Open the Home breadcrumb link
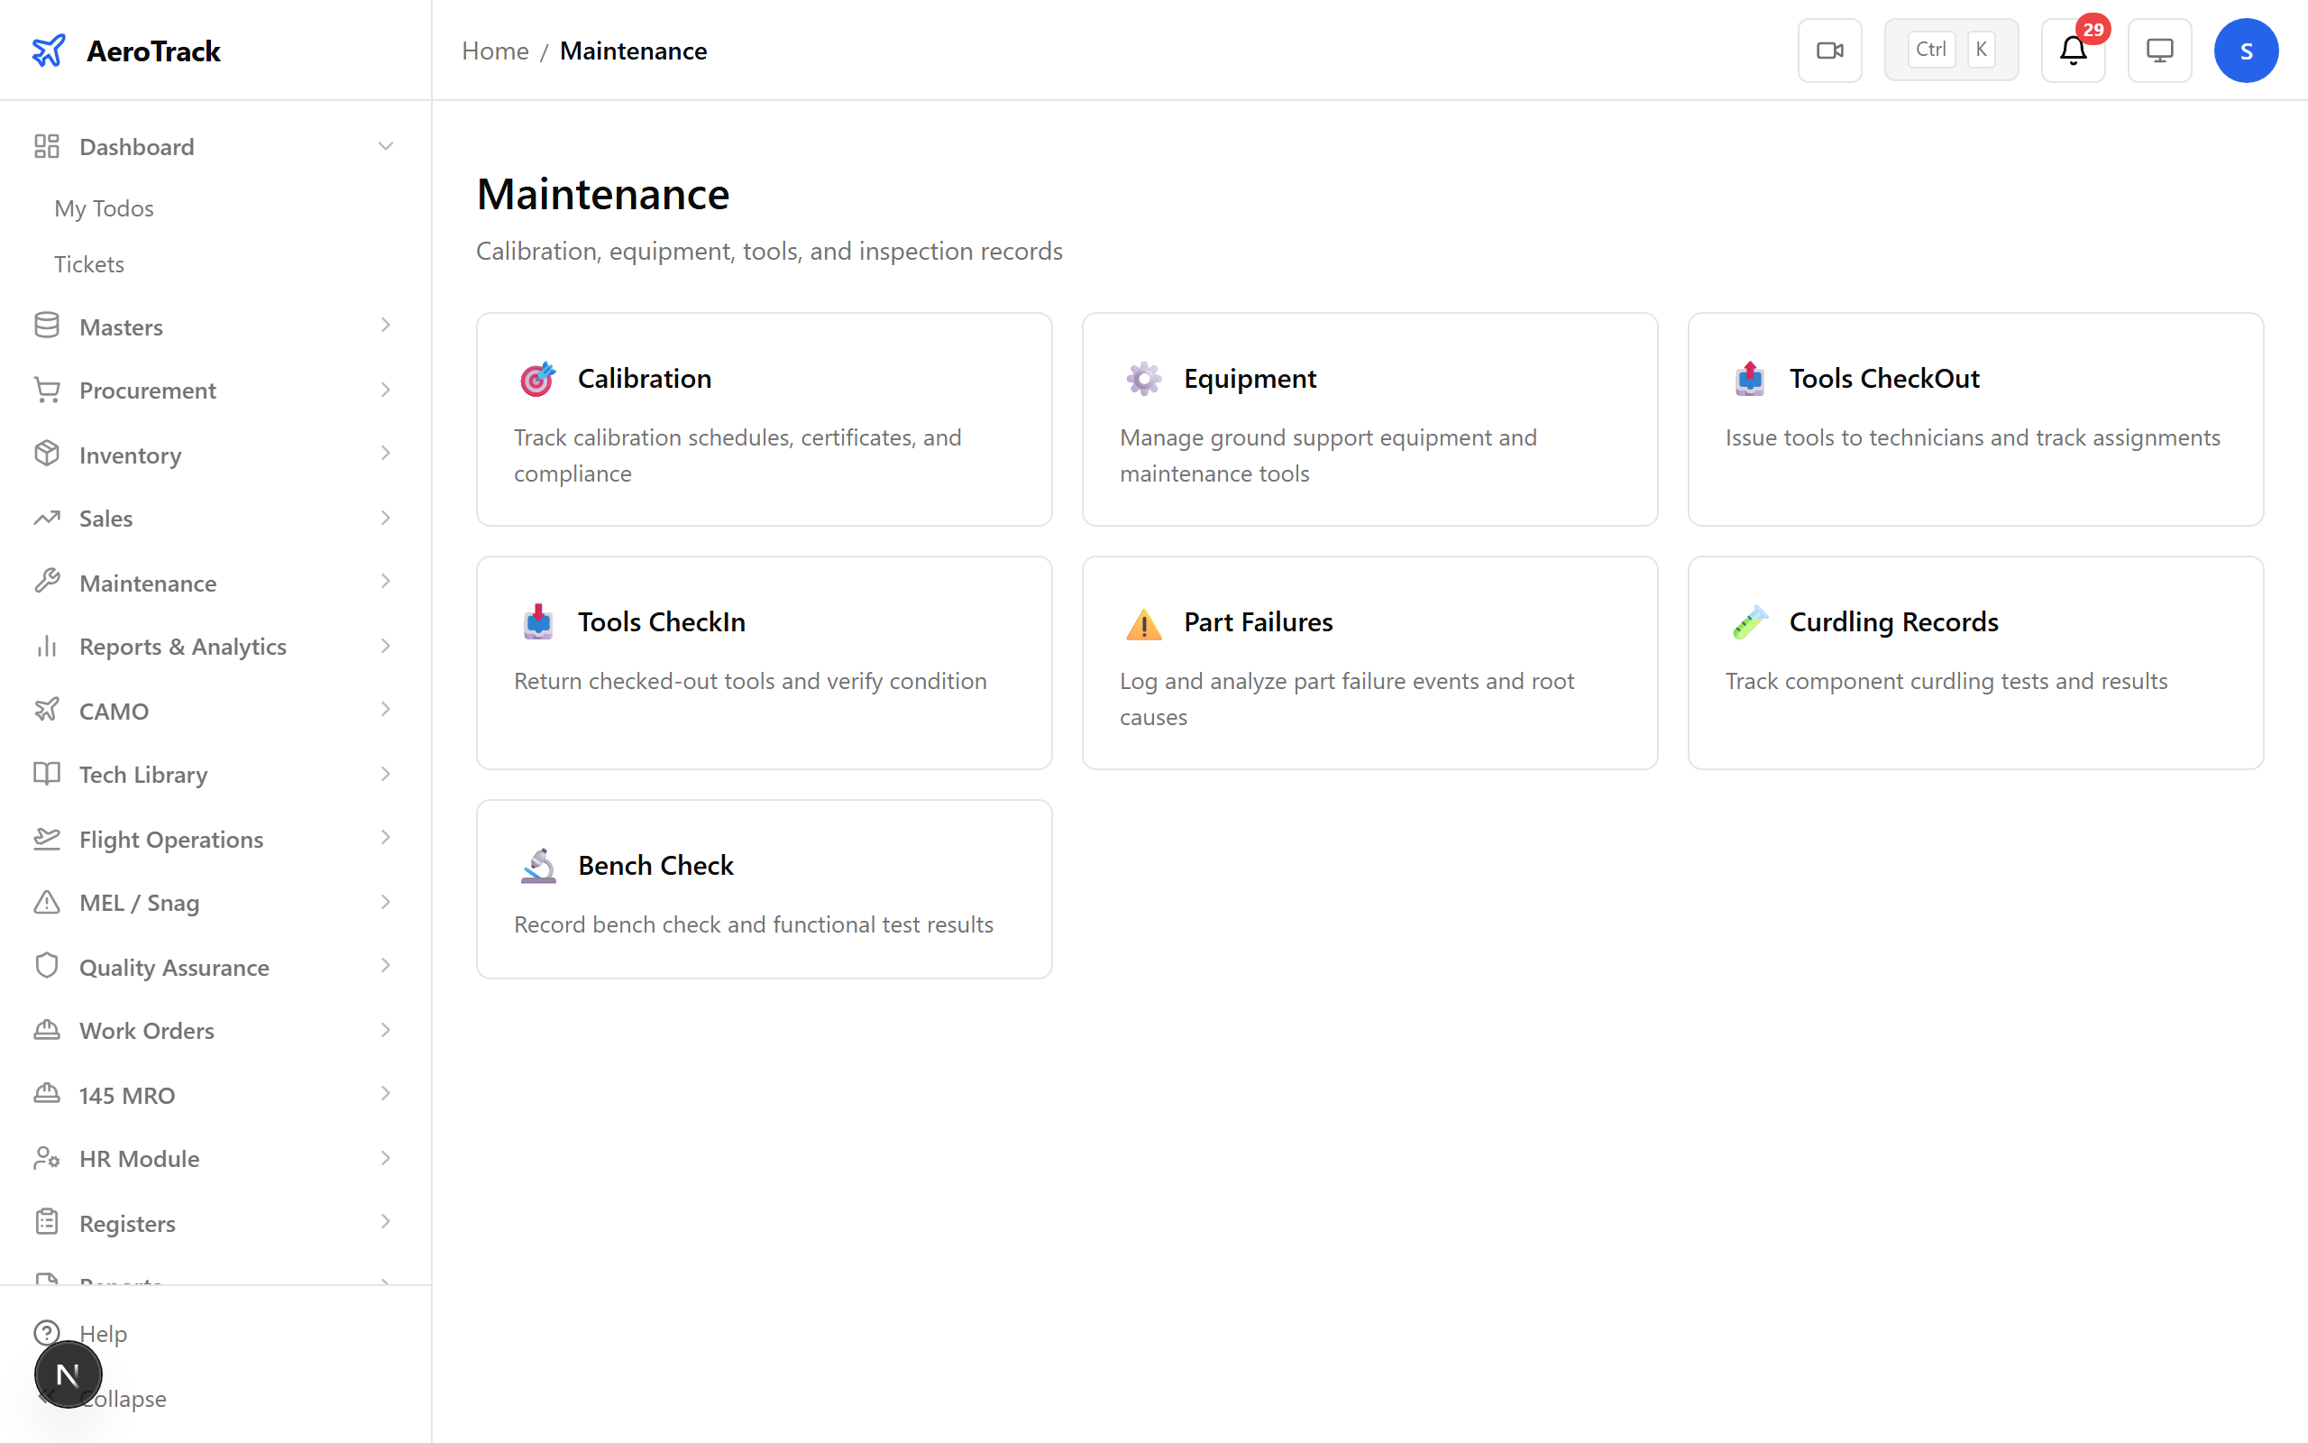 [495, 51]
